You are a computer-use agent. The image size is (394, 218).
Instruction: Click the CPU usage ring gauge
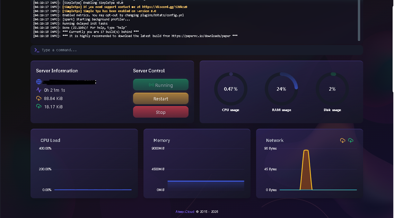[x=230, y=89]
